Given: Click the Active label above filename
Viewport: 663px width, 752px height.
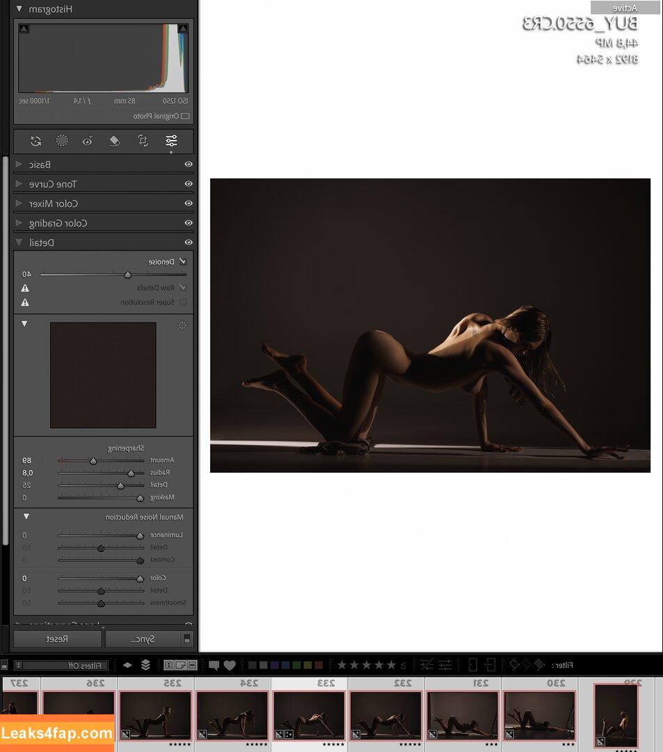Looking at the screenshot, I should click(x=625, y=8).
